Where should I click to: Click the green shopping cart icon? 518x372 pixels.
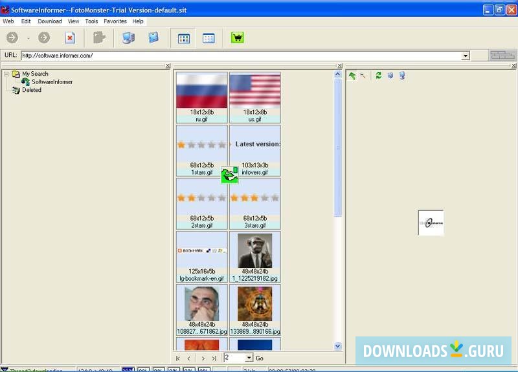click(x=238, y=38)
